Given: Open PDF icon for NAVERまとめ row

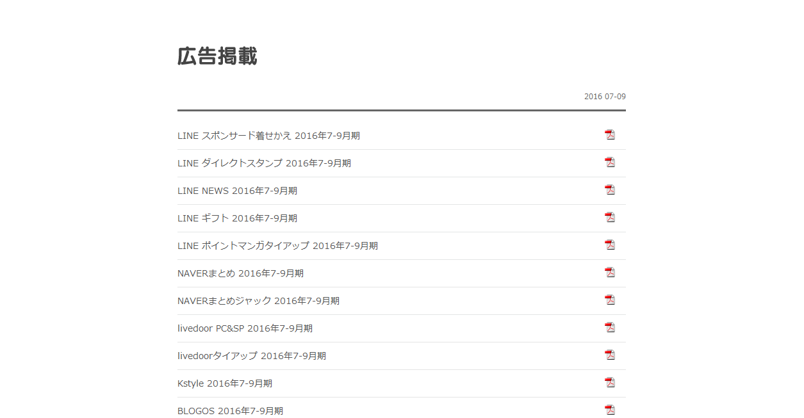Looking at the screenshot, I should [x=610, y=272].
